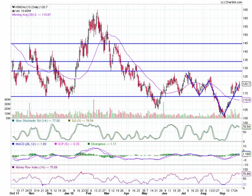Click the 165 price axis label

pyautogui.click(x=245, y=10)
